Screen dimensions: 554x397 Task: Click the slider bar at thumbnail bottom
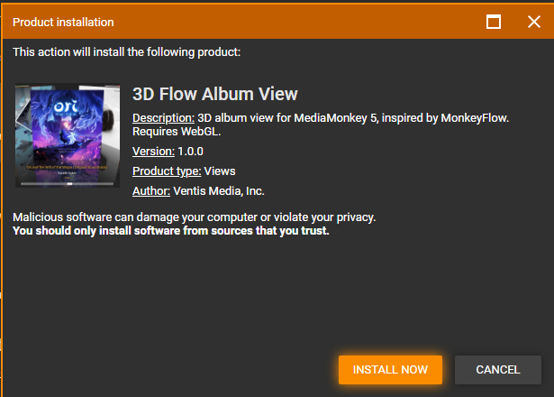(x=68, y=183)
